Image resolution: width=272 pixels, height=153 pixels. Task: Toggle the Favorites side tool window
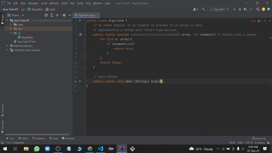click(3, 127)
